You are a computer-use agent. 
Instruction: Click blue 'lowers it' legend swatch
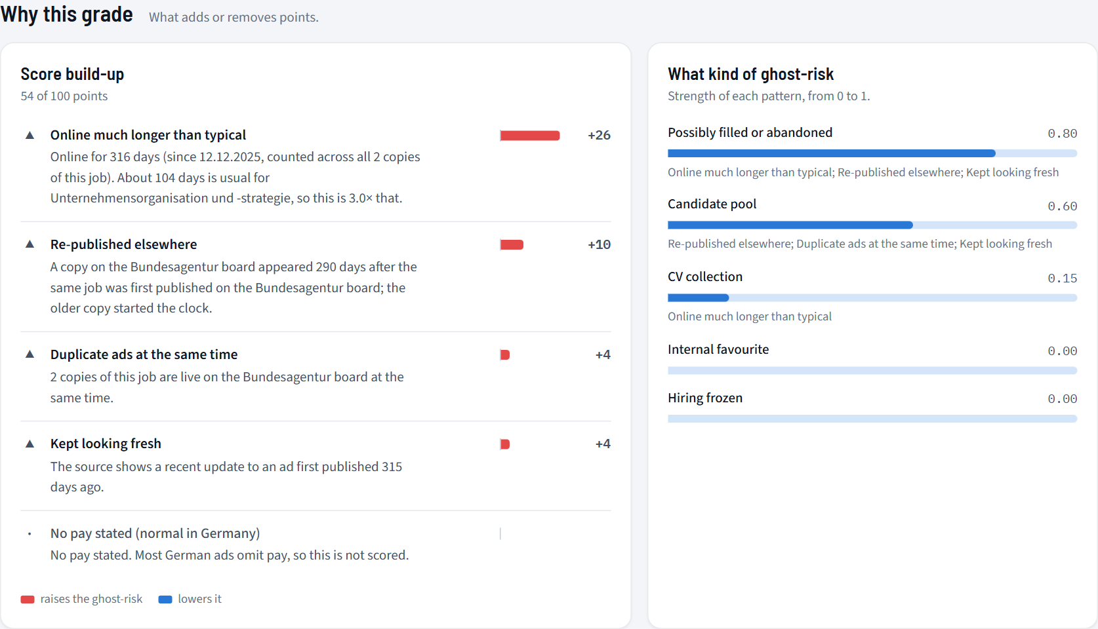pos(165,600)
